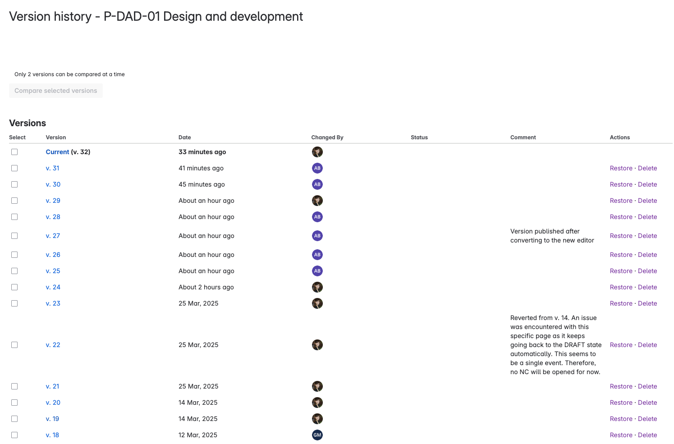Screen dimensions: 674x444
Task: Select the v. 26 checkbox
Action: pyautogui.click(x=14, y=255)
